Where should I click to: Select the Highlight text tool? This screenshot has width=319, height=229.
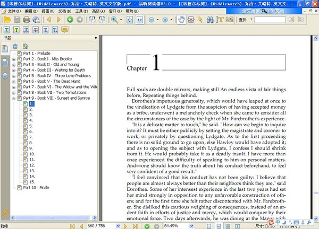coord(16,30)
